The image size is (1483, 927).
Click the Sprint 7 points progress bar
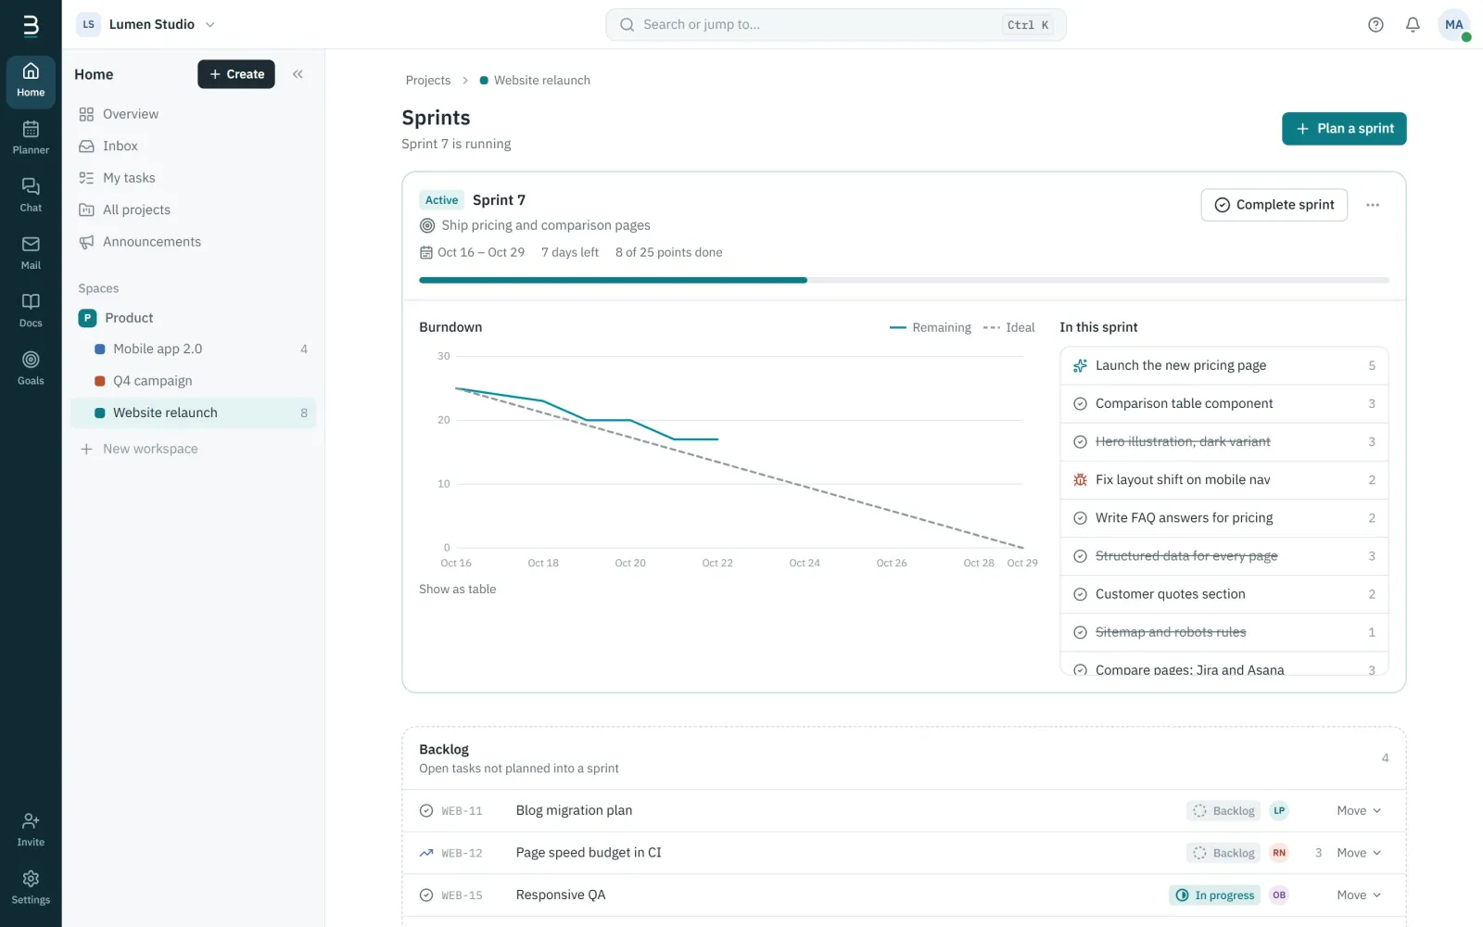pos(904,280)
